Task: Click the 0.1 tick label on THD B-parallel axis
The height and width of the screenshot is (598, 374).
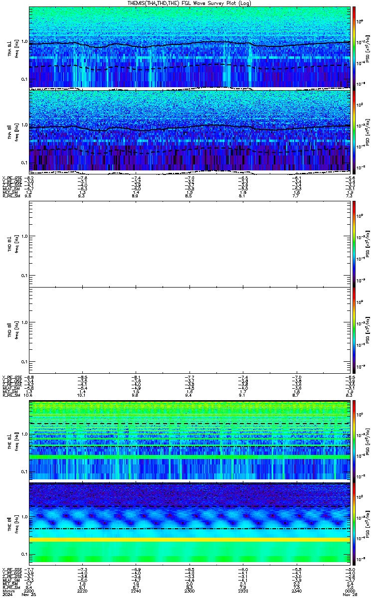Action: tap(24, 361)
